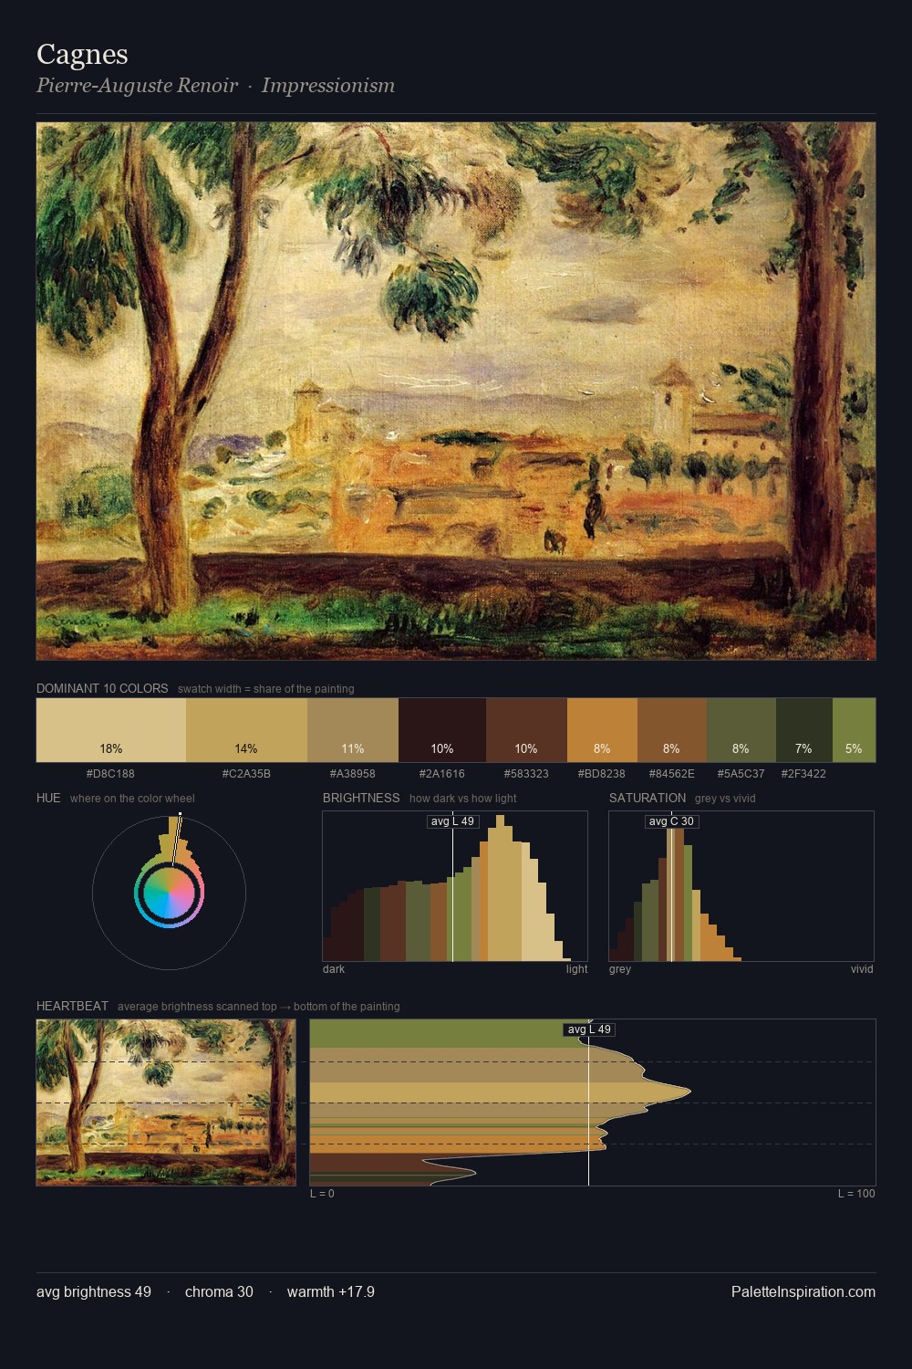Click the hex code text #BD8238
Screen dimensions: 912x1369
coord(602,773)
